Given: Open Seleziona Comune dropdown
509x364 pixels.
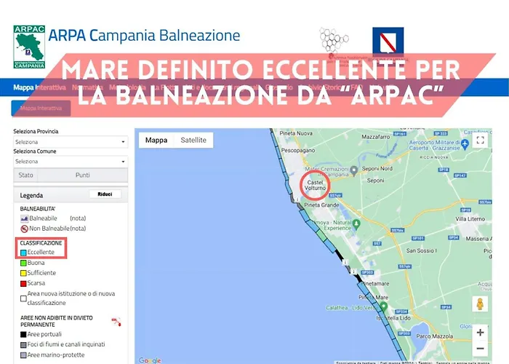Looking at the screenshot, I should (71, 162).
